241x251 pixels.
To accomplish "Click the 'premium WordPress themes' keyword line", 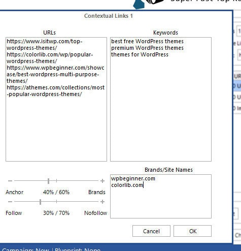I will click(x=147, y=48).
